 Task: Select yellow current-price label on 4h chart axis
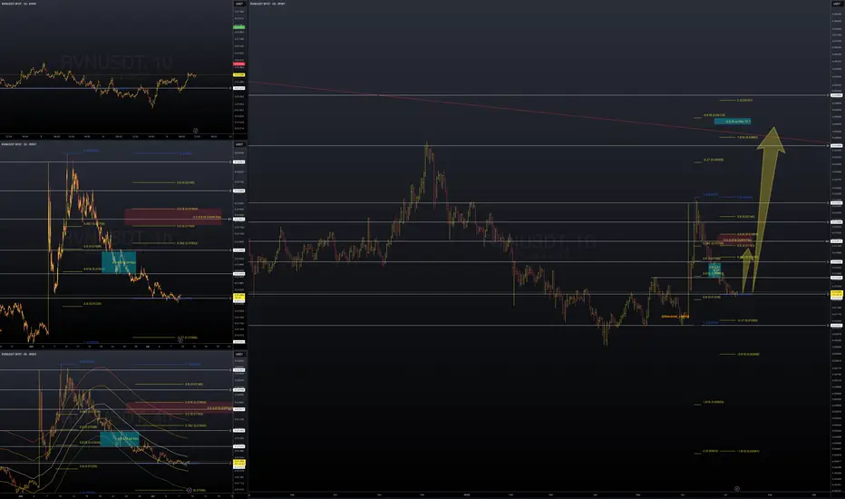click(238, 464)
